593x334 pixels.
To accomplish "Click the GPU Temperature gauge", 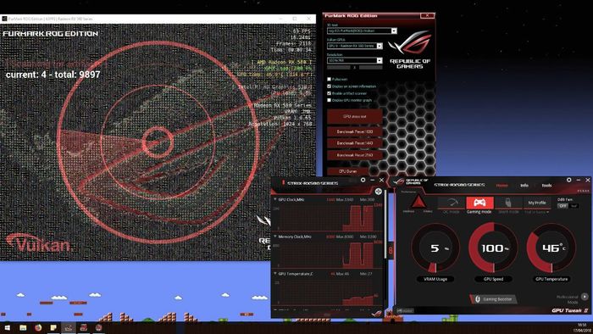I will 551,248.
